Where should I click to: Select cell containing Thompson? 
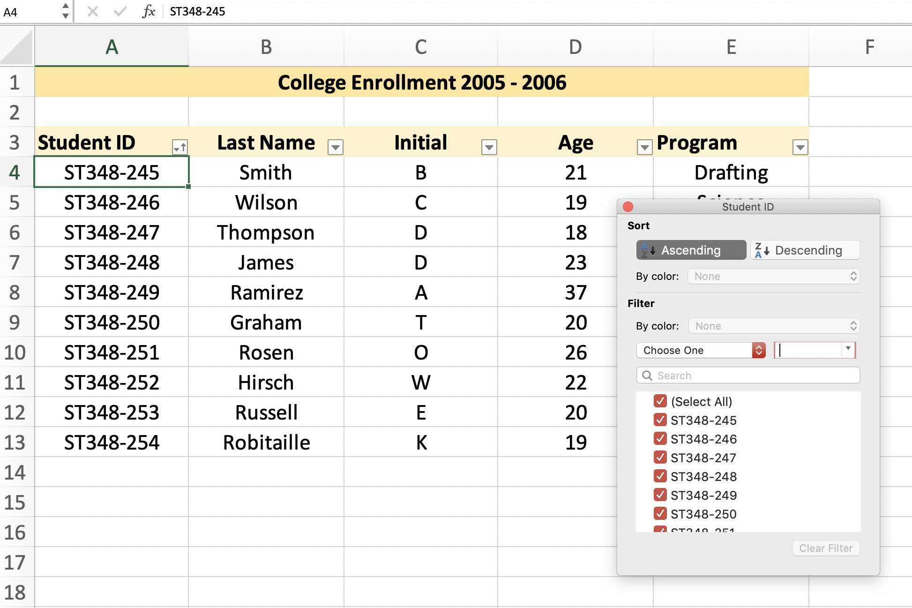click(x=266, y=232)
